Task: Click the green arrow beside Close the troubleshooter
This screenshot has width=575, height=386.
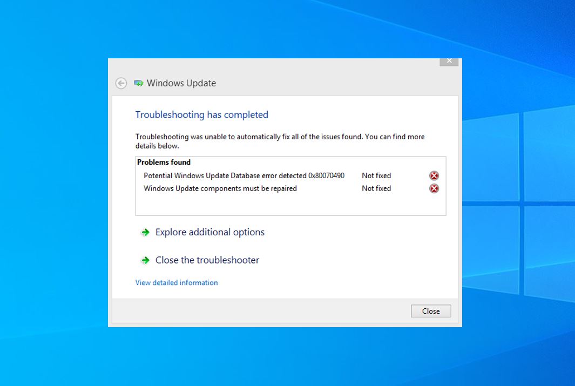Action: pos(145,260)
